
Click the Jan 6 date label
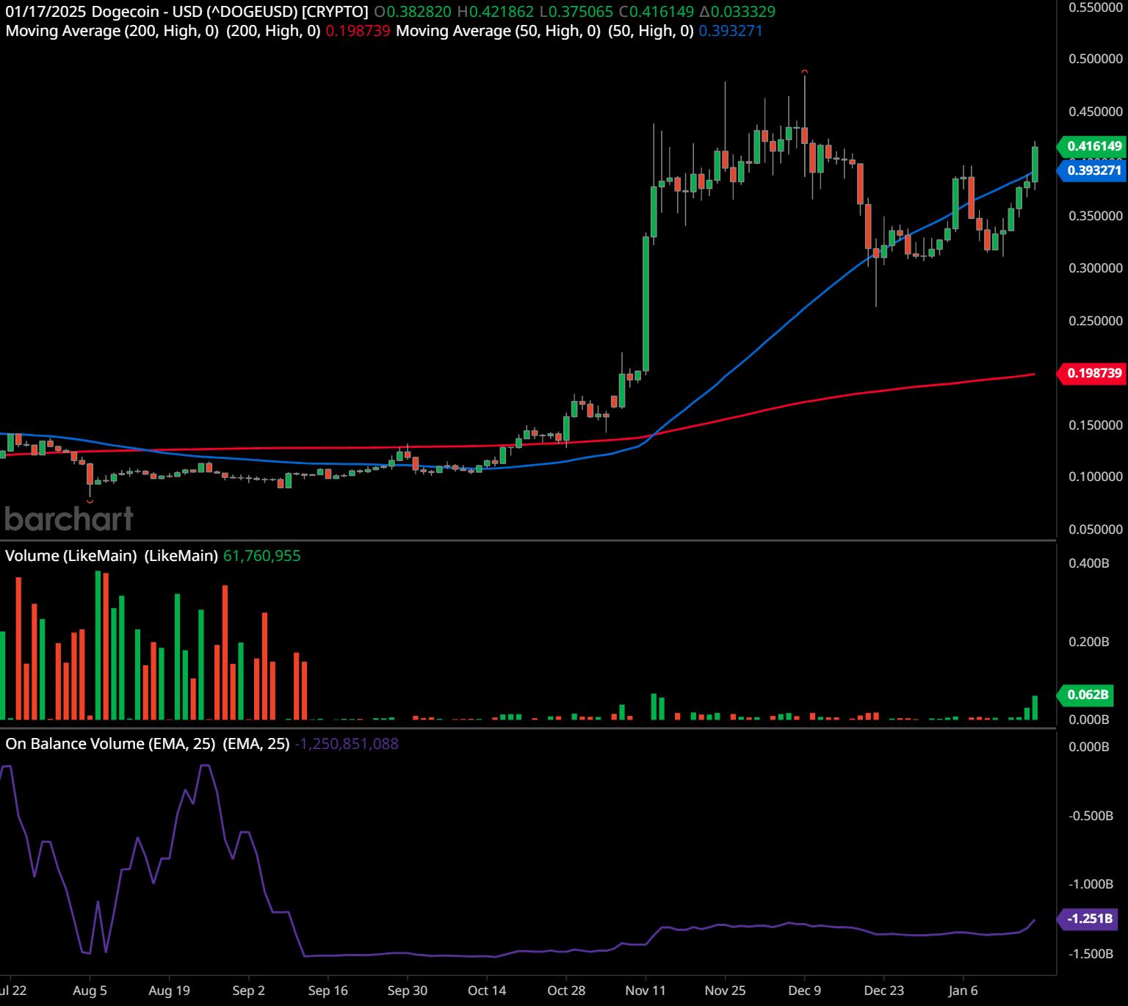(x=963, y=991)
